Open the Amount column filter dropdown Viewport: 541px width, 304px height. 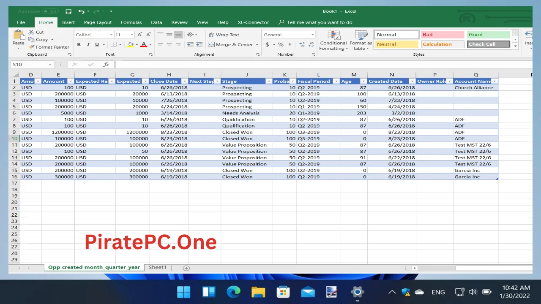click(71, 81)
